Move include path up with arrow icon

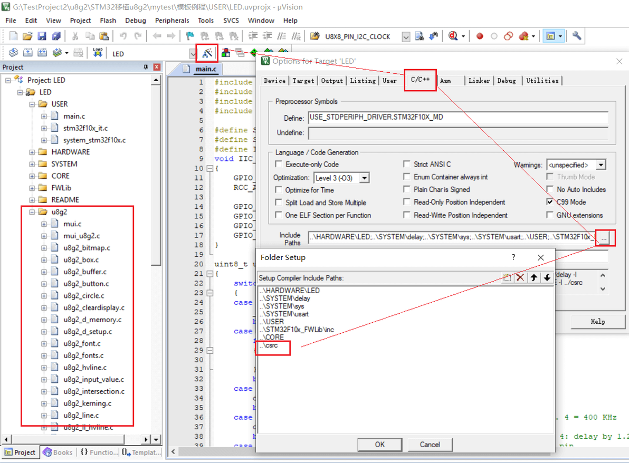pyautogui.click(x=533, y=277)
